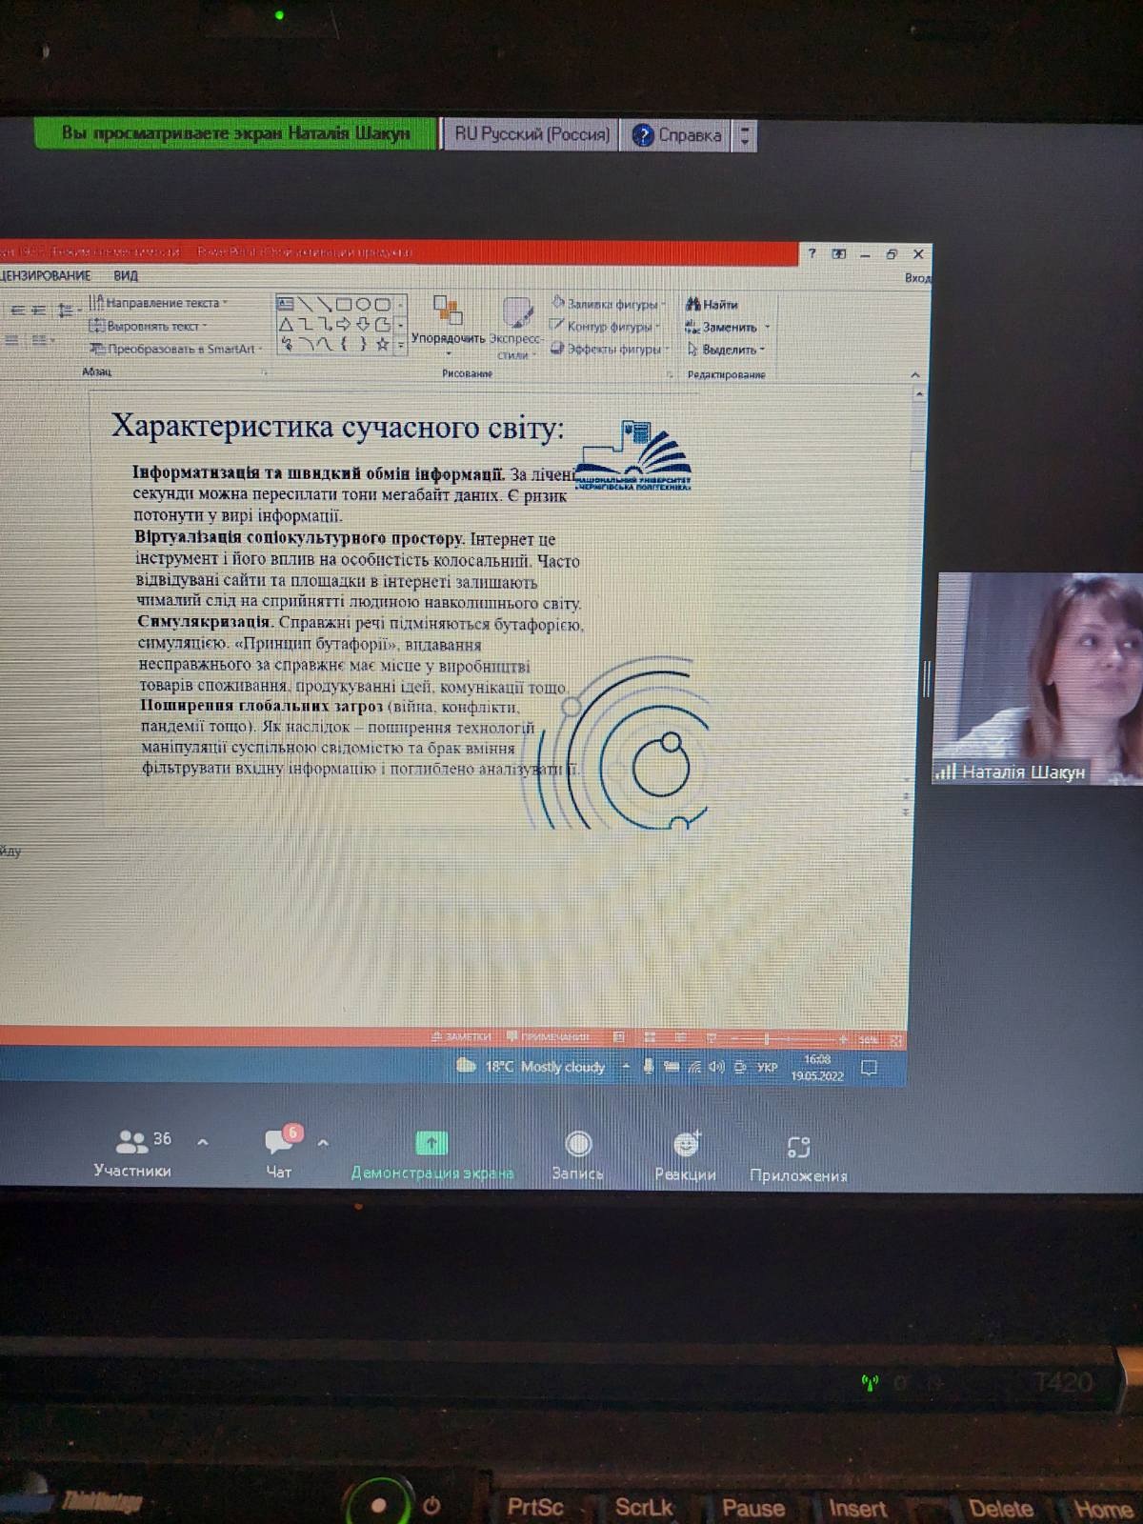
Task: Open the small dropdown arrow after Справка
Action: (746, 135)
